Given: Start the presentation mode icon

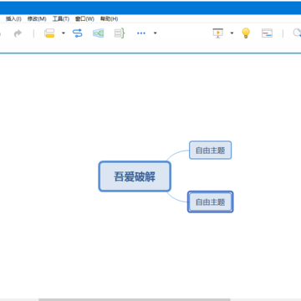Looking at the screenshot, I should [x=218, y=33].
